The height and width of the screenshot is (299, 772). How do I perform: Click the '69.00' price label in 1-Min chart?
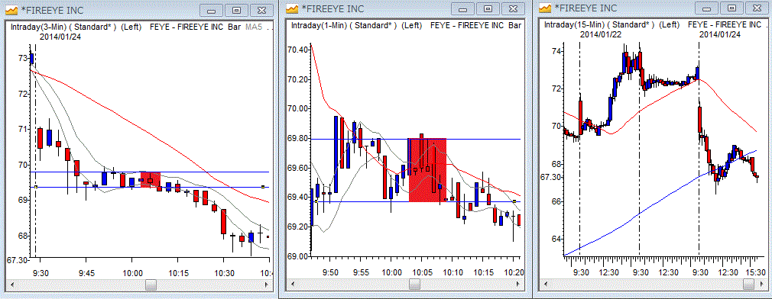tap(297, 256)
